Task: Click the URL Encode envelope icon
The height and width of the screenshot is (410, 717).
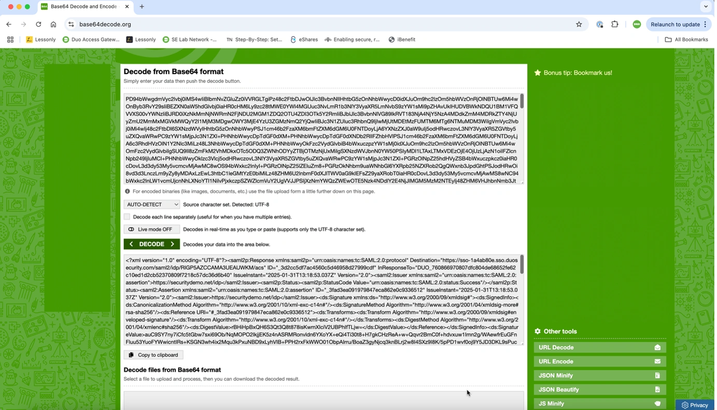Action: [657, 361]
